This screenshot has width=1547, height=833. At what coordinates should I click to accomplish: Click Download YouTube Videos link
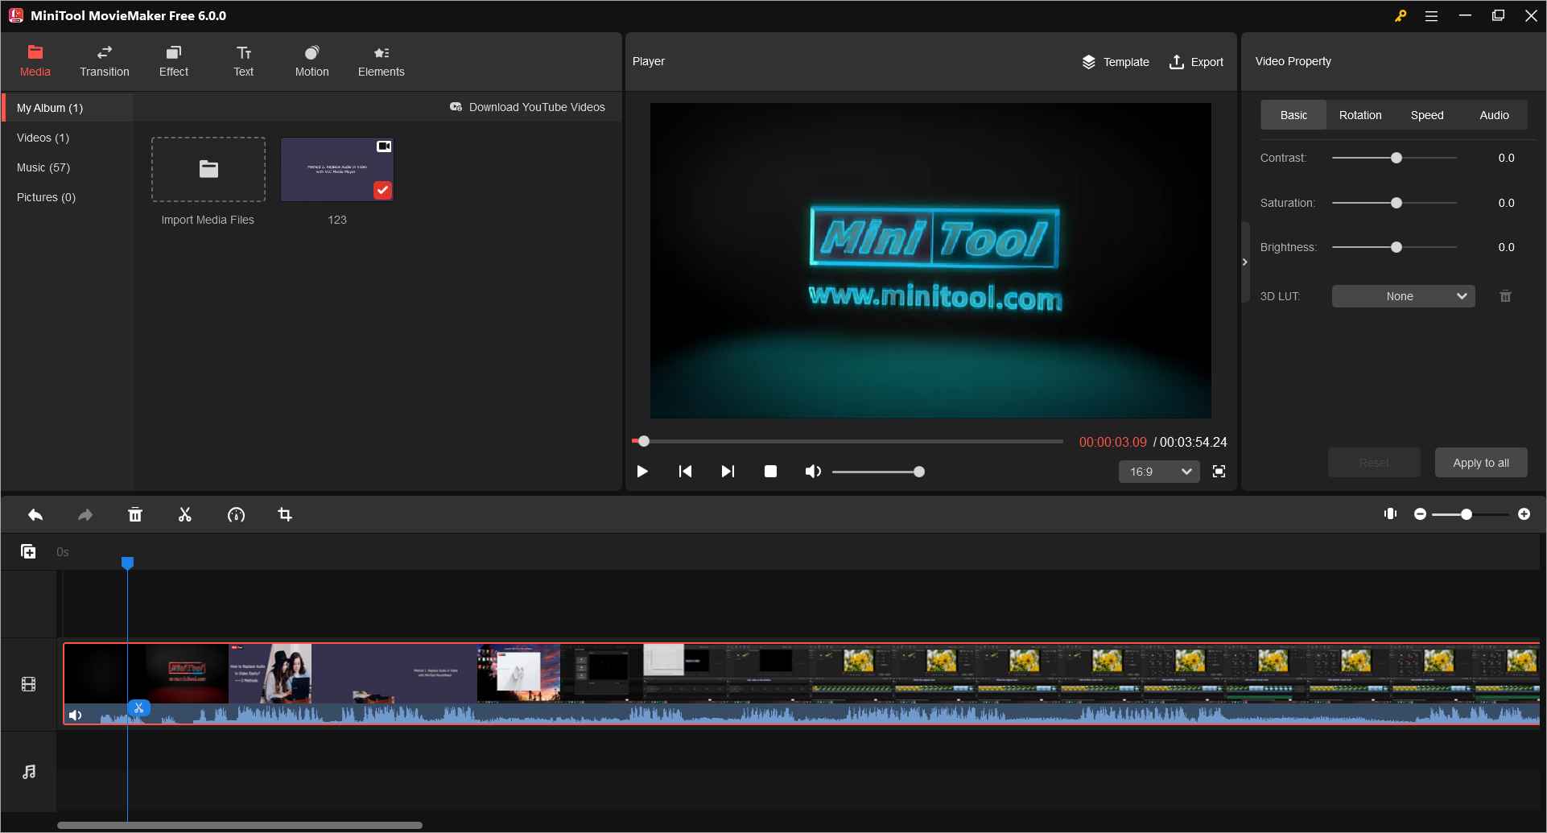(x=527, y=107)
